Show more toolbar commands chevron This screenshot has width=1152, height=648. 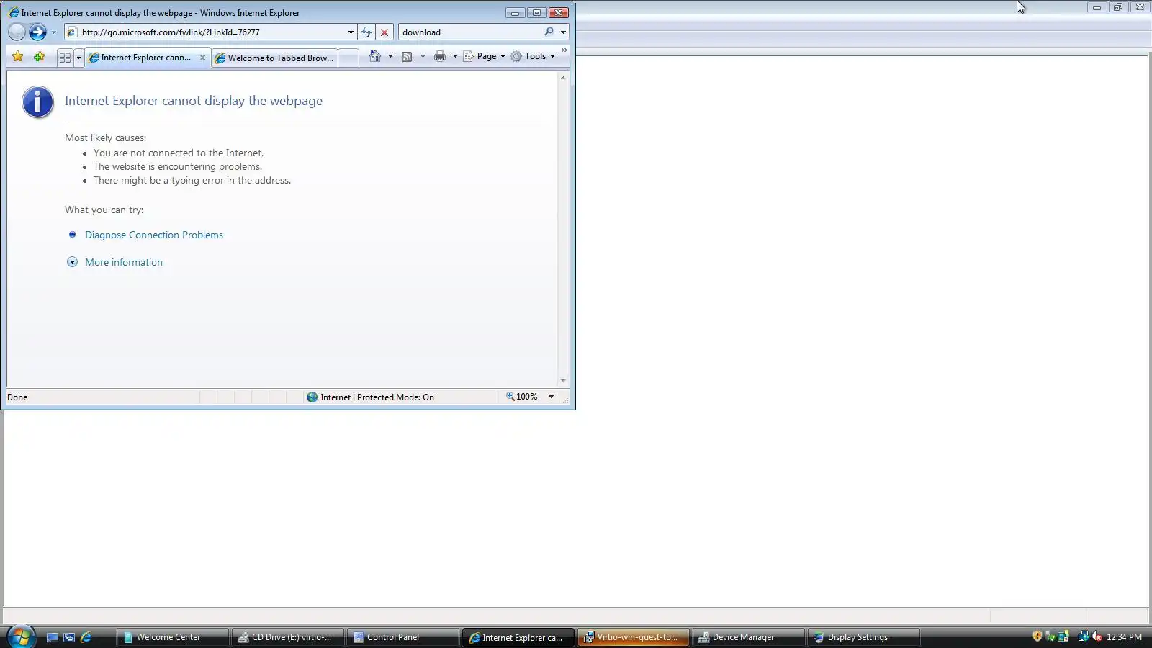pos(564,50)
